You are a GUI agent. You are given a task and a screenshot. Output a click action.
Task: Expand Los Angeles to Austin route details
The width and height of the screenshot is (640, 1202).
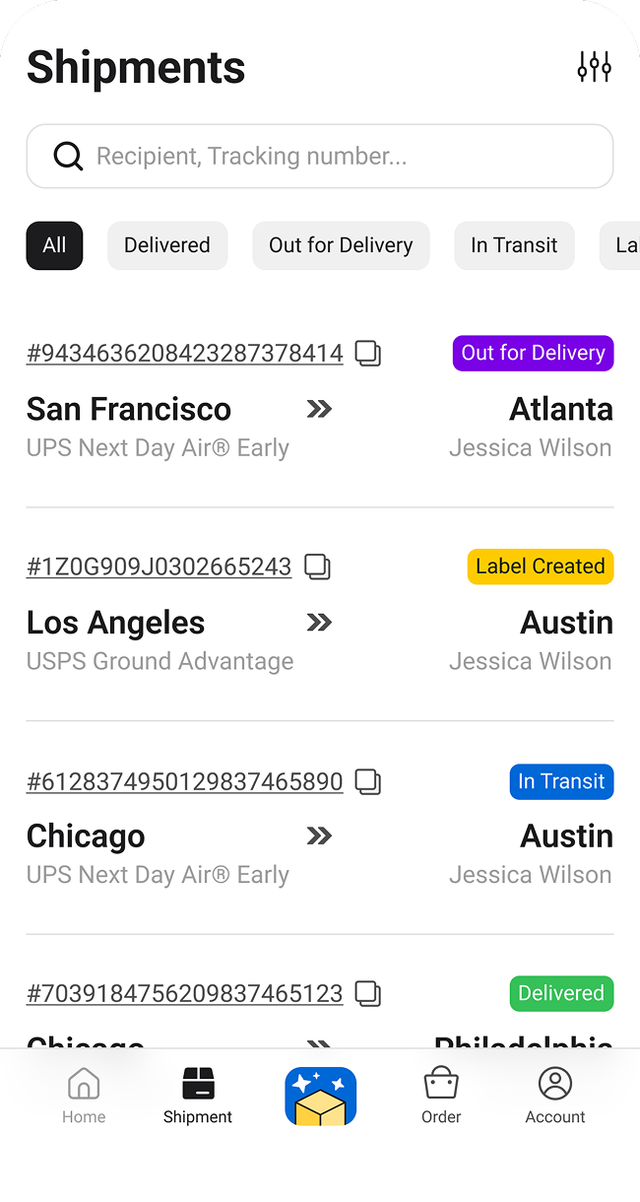click(318, 623)
